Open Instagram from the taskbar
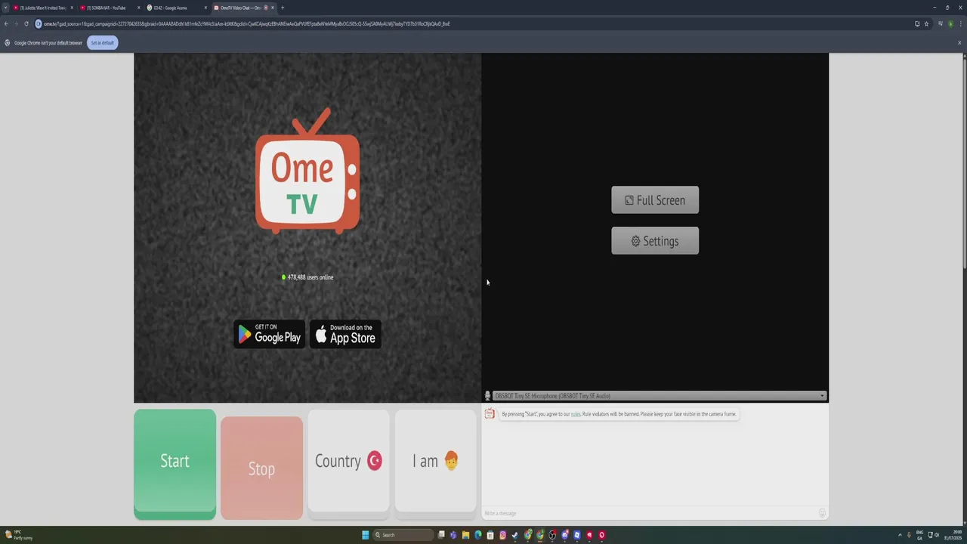Screen dimensions: 967x544 pyautogui.click(x=502, y=535)
